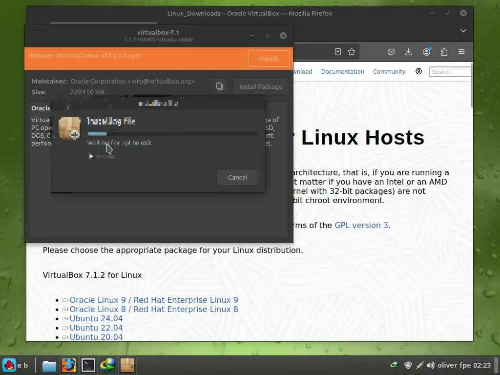500x375 pixels.
Task: Download the Ubuntu 24.04 package link
Action: click(96, 318)
